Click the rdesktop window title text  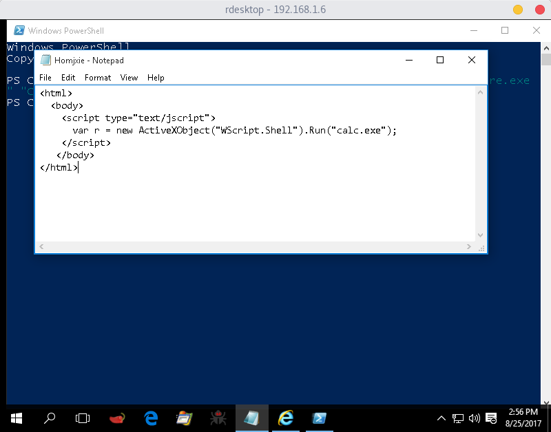tap(275, 10)
